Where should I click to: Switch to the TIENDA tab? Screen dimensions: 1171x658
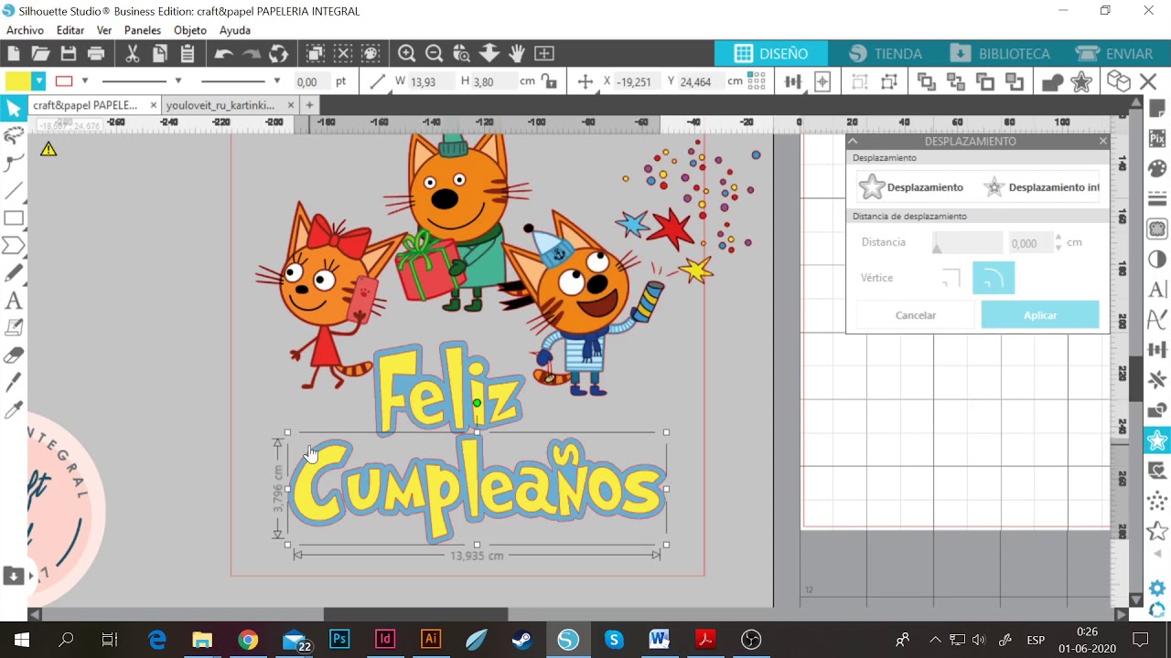[x=885, y=53]
